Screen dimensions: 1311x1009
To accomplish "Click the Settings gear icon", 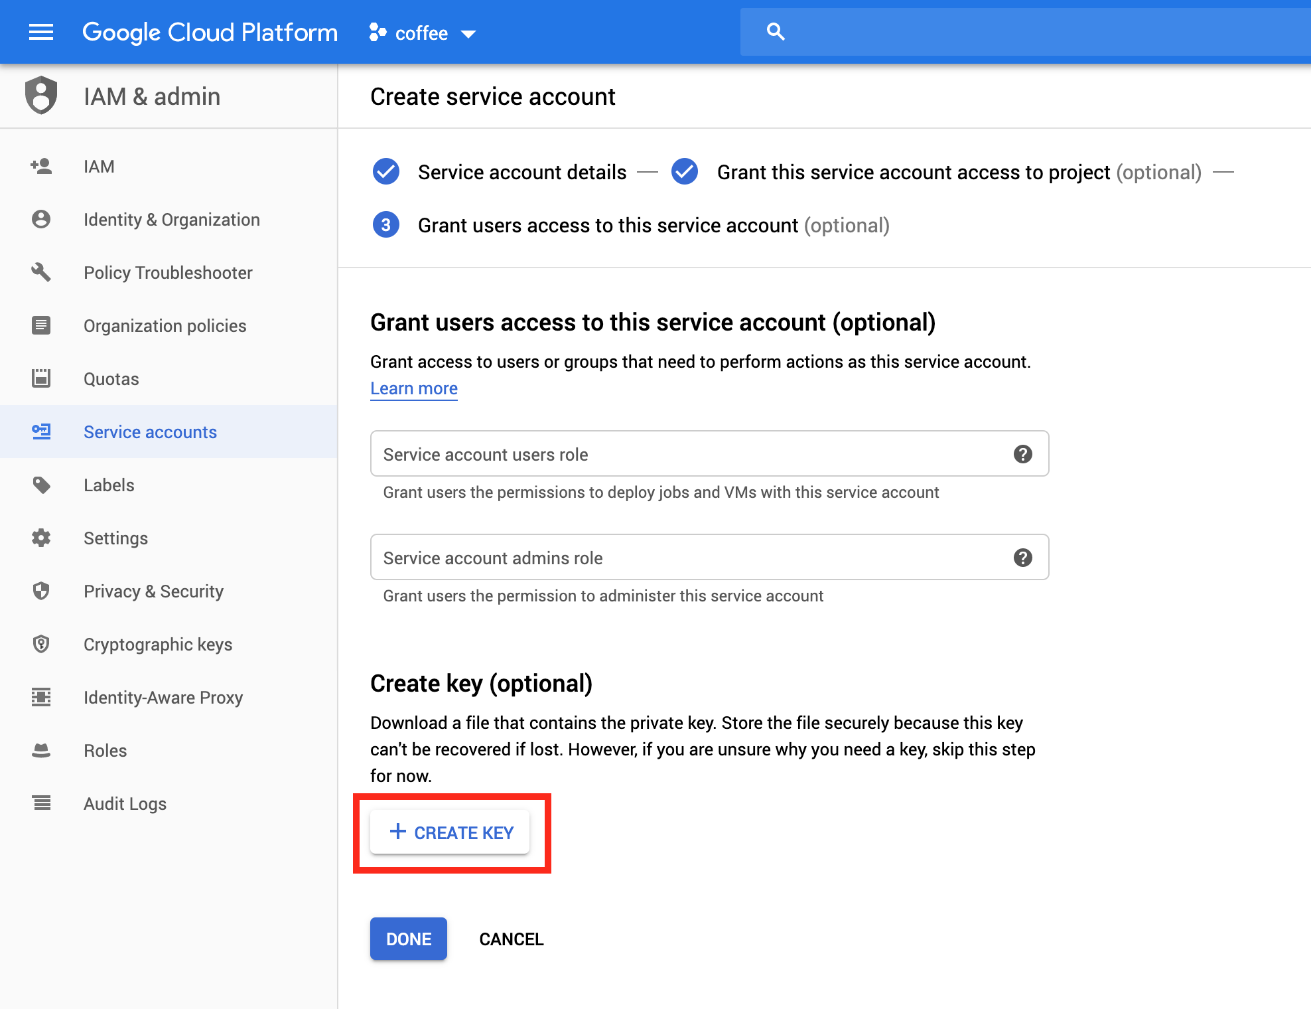I will [x=41, y=538].
